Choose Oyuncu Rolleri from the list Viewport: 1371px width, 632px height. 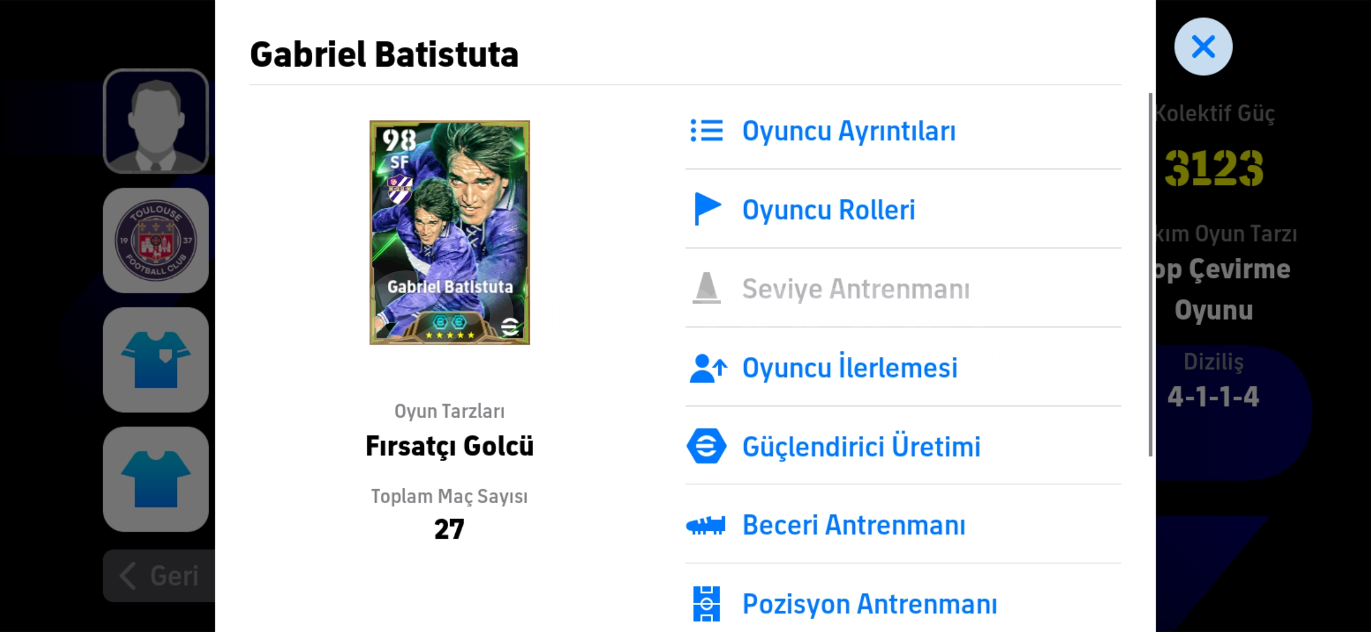(828, 209)
